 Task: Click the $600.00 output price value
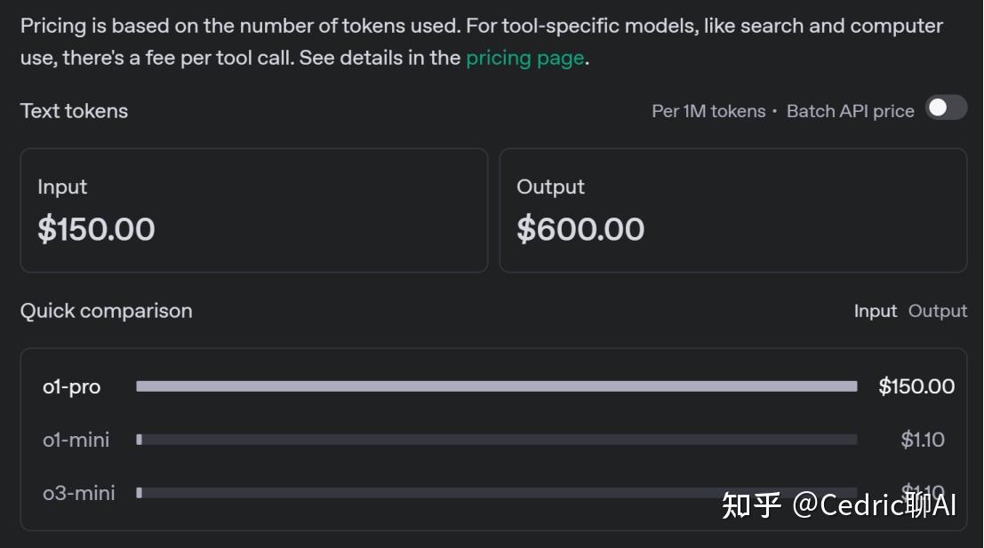click(580, 229)
